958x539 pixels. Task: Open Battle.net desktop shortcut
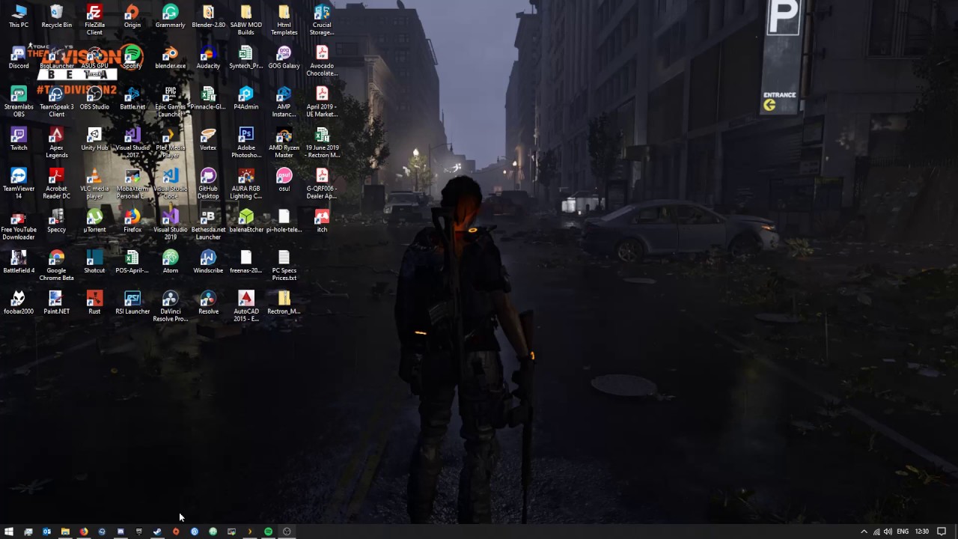tap(132, 98)
